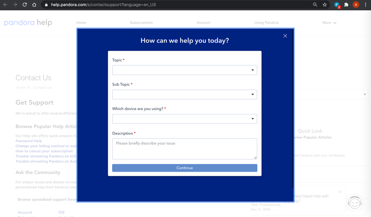The width and height of the screenshot is (371, 217).
Task: Open the device selection dropdown
Action: [x=185, y=119]
